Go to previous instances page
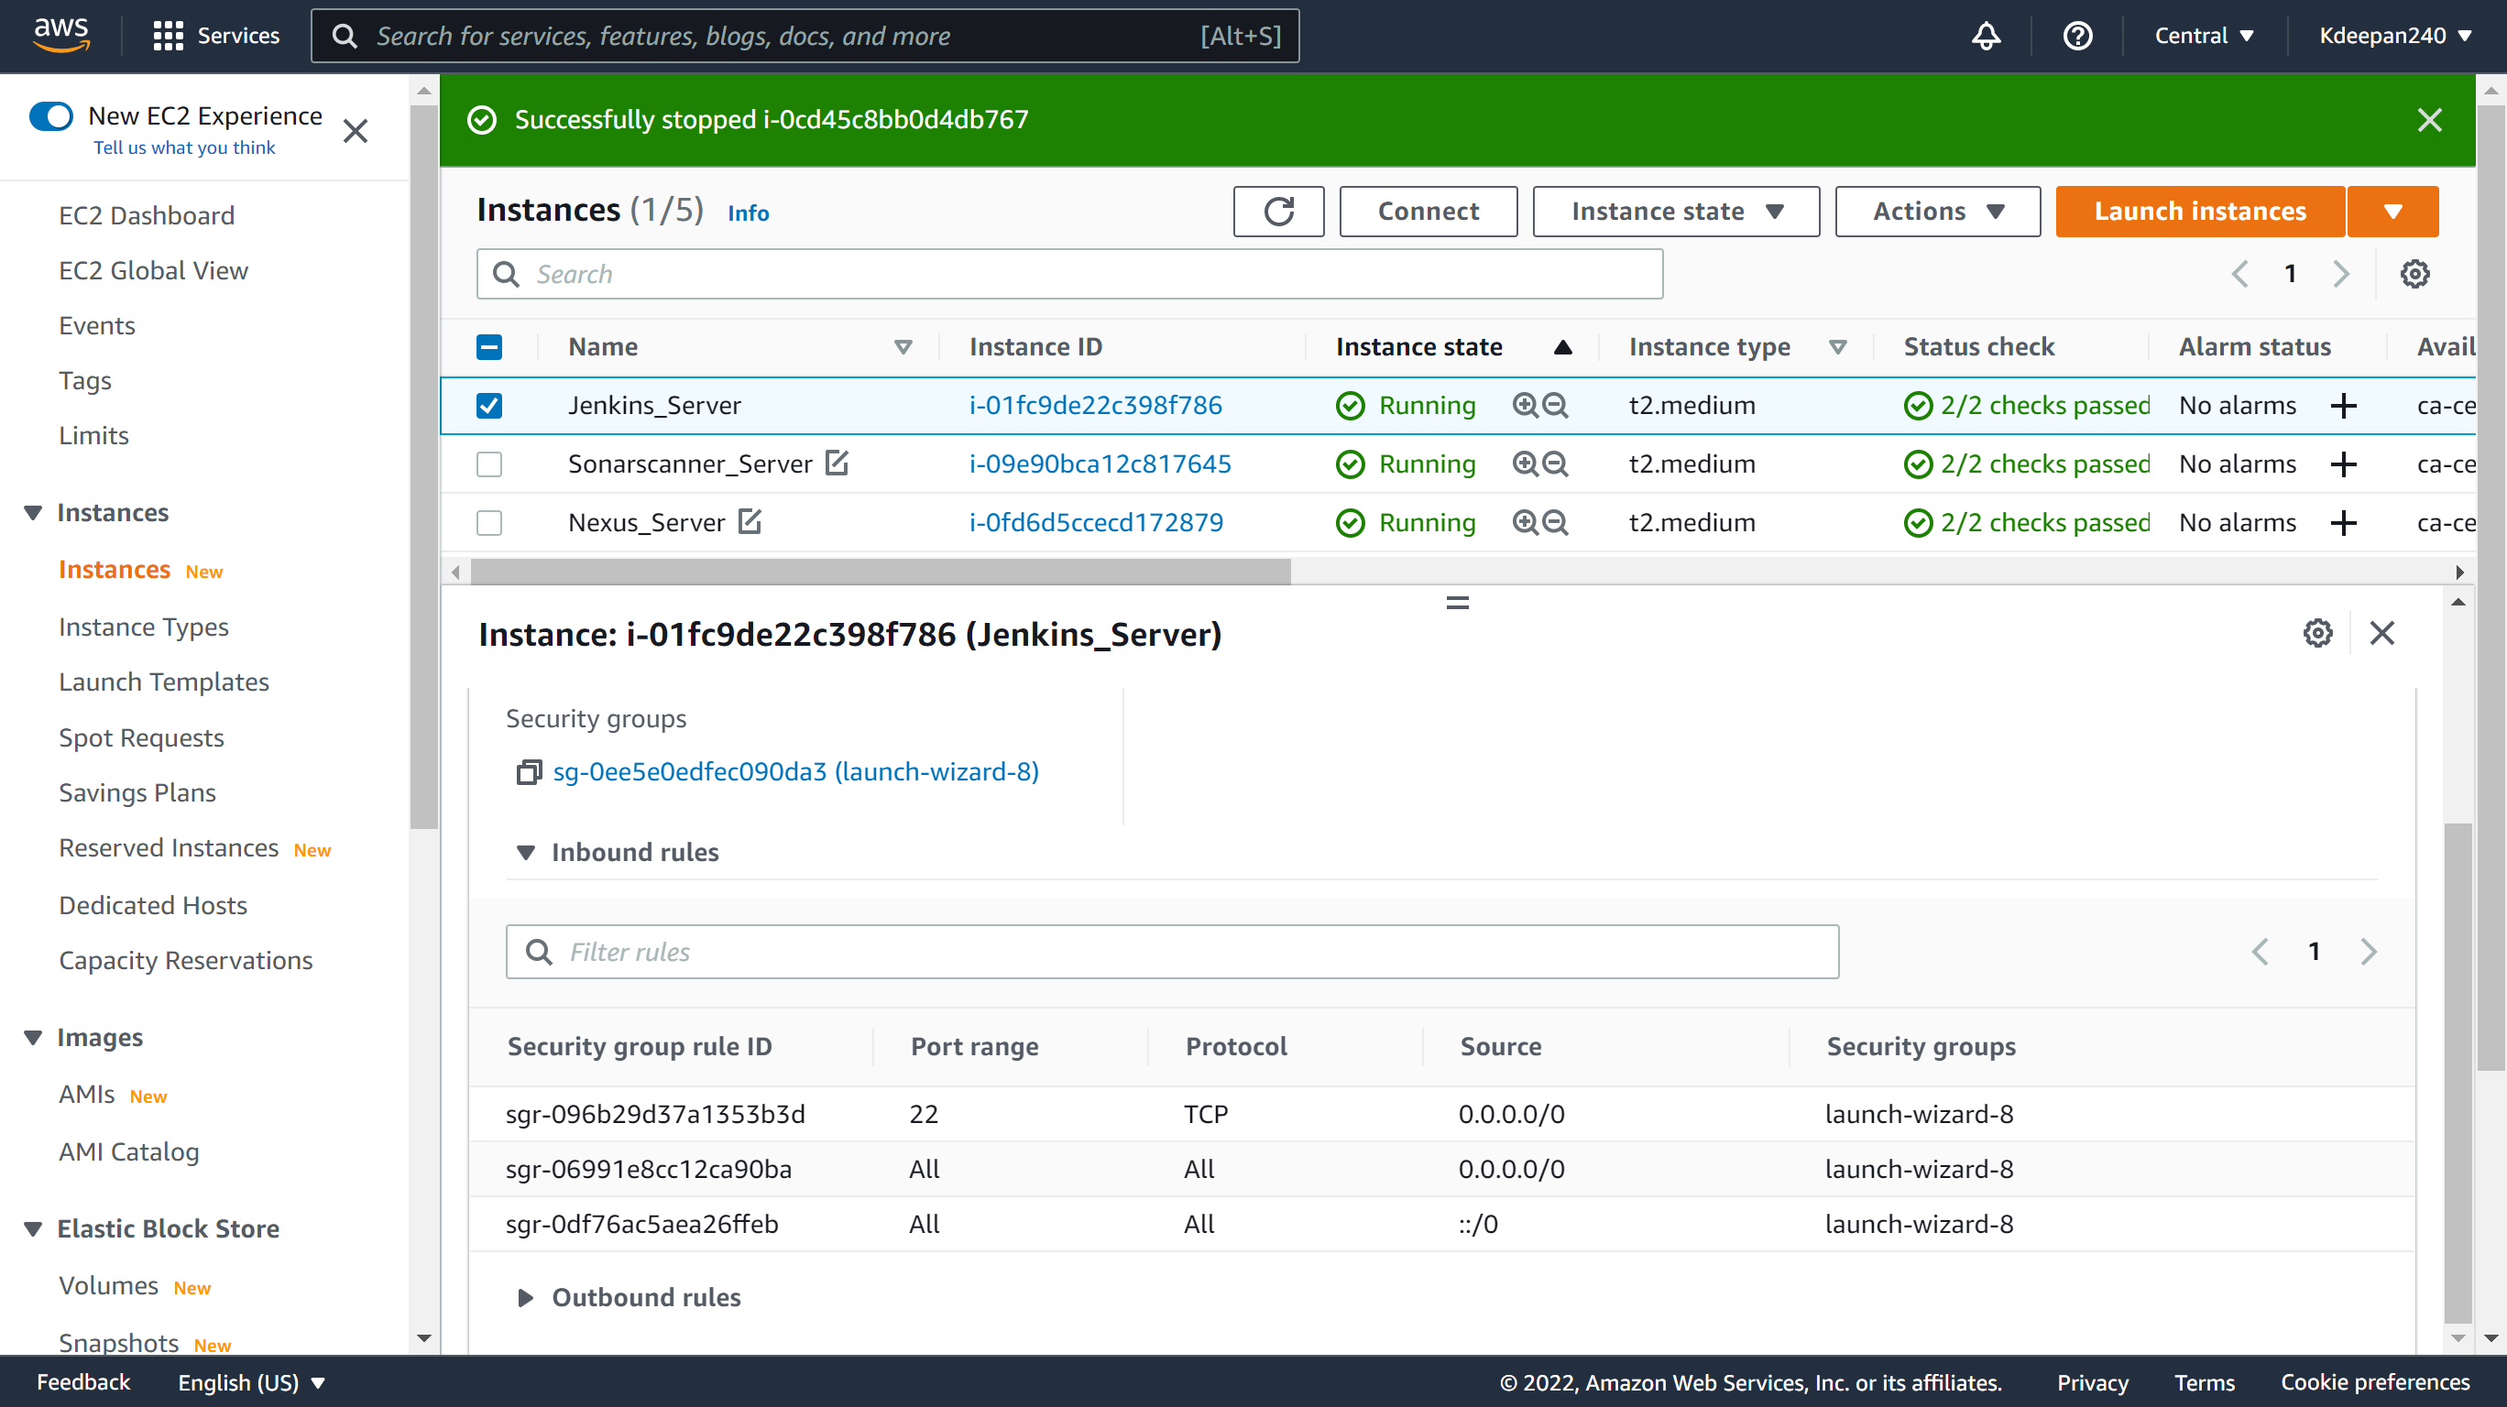The image size is (2507, 1407). (x=2240, y=273)
